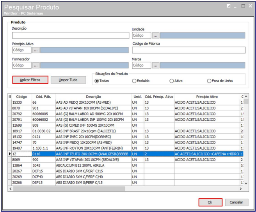Select row AAS INF VITAPAN 20X10CPM (SEDALIVE)
Screen dimensions: 256x212
126,159
